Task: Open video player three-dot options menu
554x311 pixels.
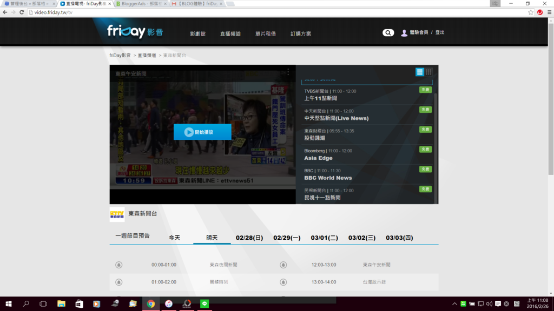Action: click(x=288, y=72)
